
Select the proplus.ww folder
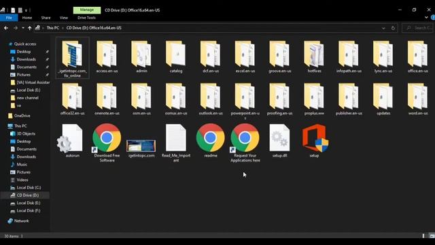(314, 99)
